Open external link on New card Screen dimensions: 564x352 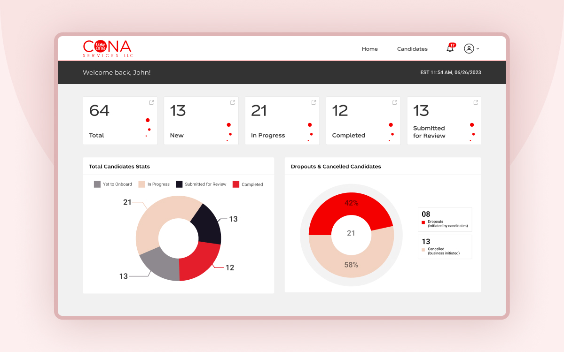233,102
